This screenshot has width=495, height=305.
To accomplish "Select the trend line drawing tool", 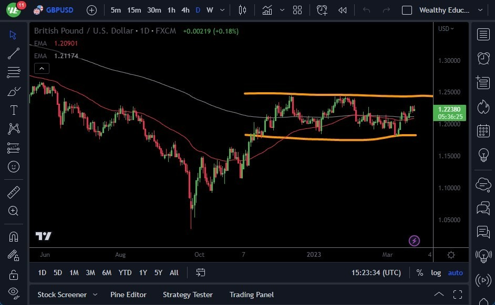I will tap(14, 53).
